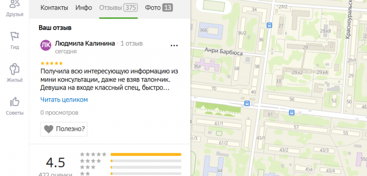Screen dimensions: 367x176
Task: Mark review as Полезно
Action: coord(64,129)
